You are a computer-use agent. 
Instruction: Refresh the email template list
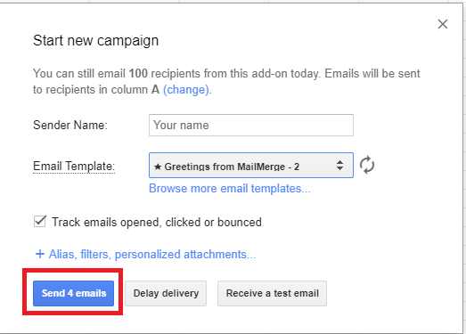coord(367,165)
